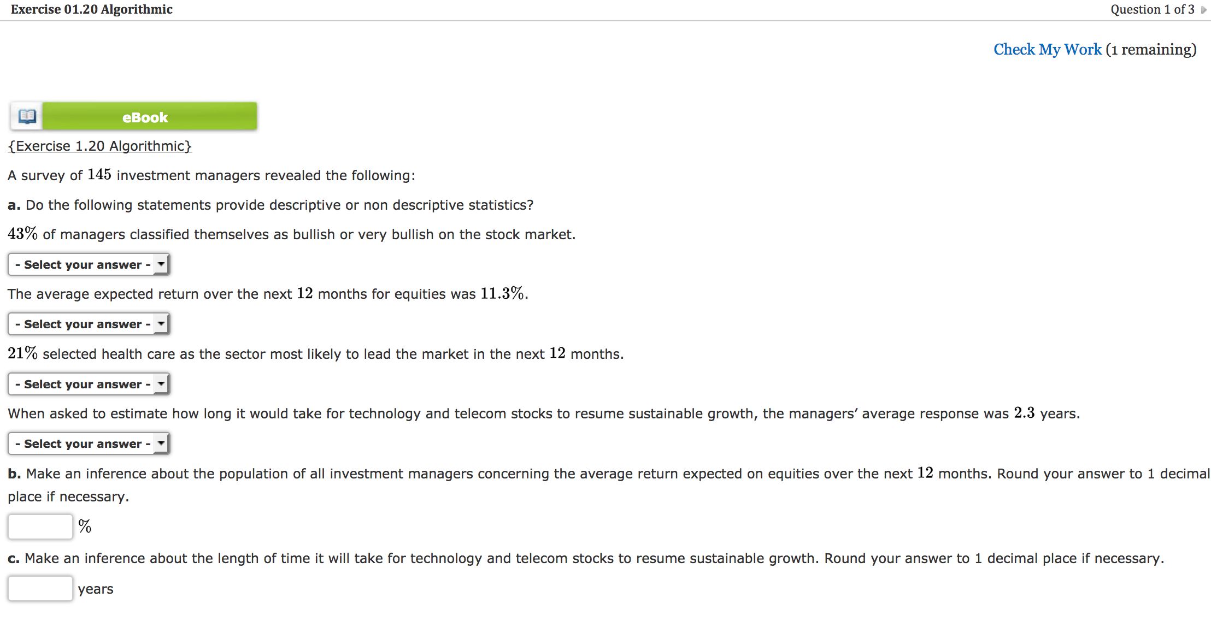Click the Check My Work link
This screenshot has height=639, width=1211.
tap(1047, 49)
